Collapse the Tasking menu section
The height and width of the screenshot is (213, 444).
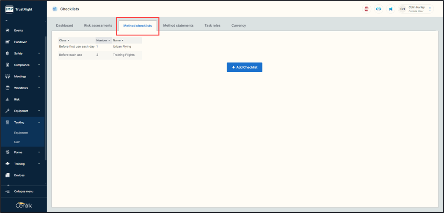tap(39, 123)
